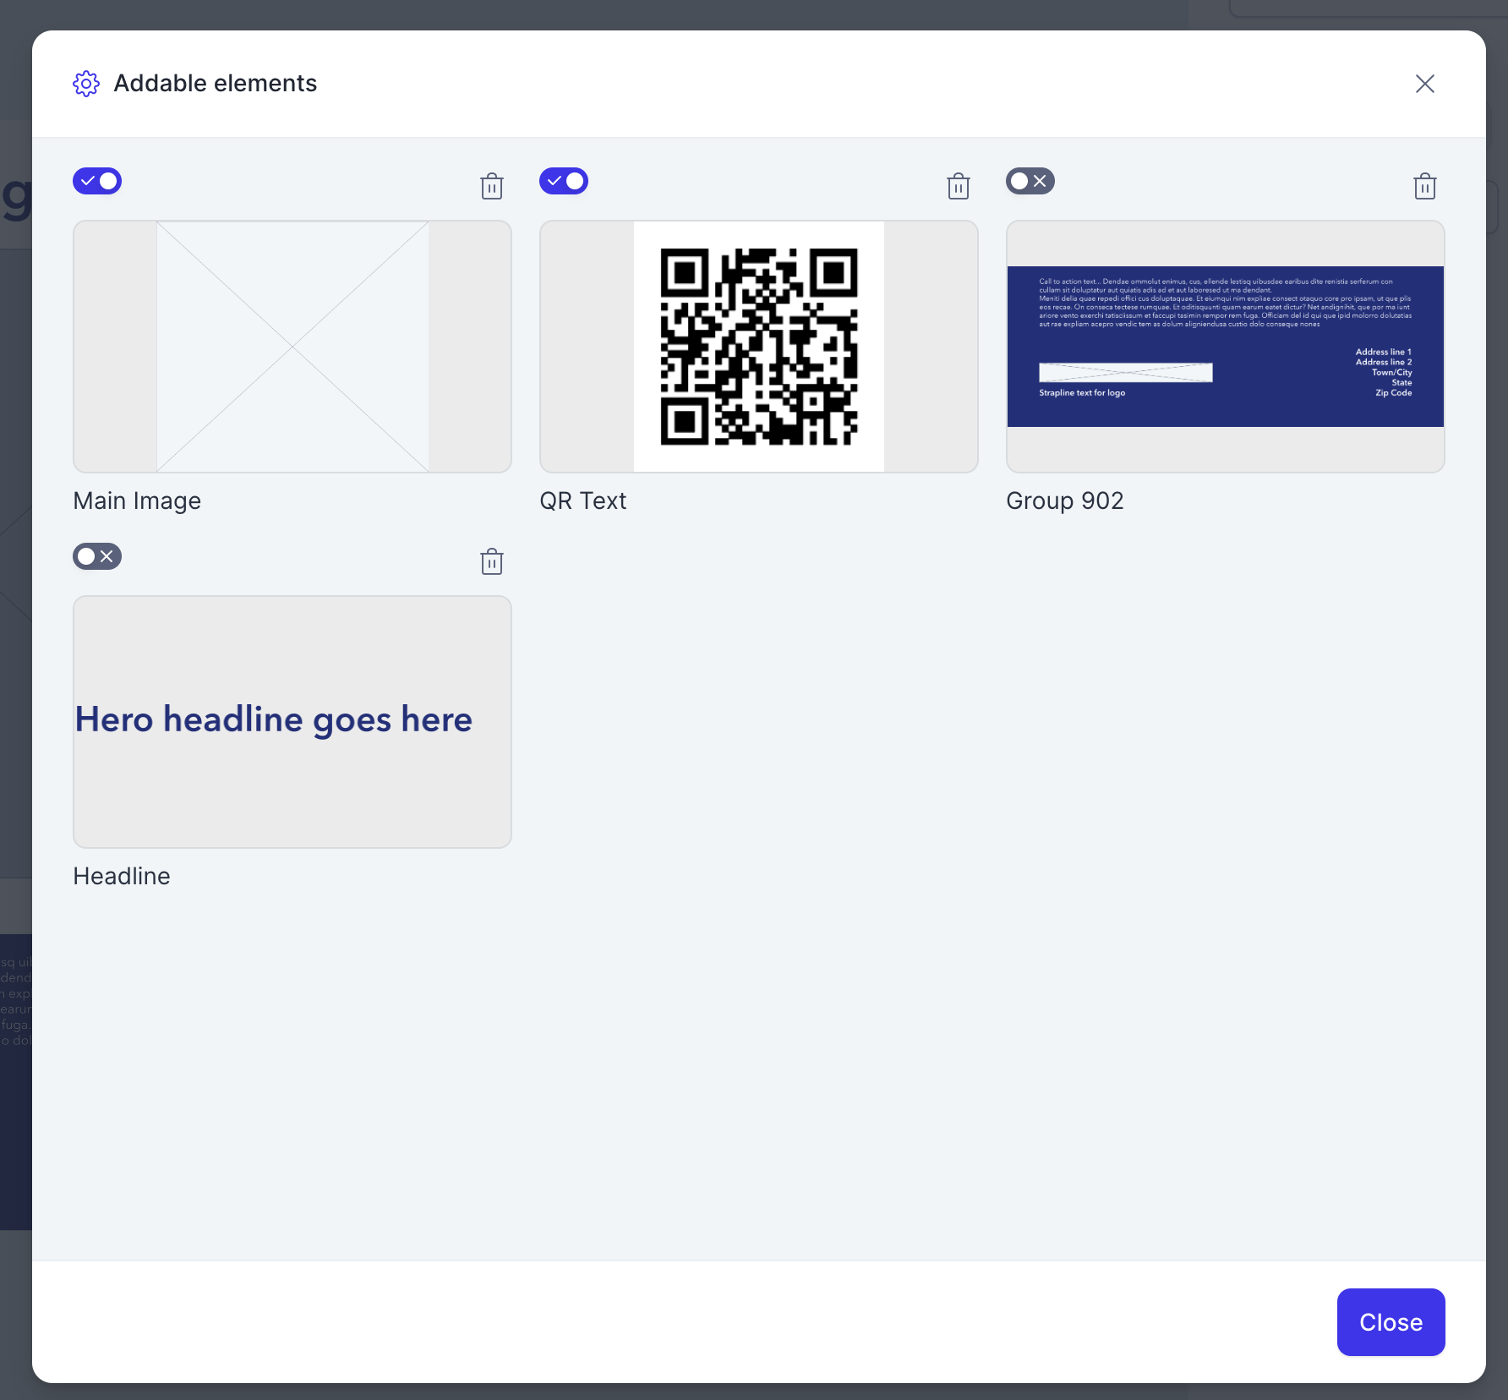1508x1400 pixels.
Task: Delete the Group 902 element via trash icon
Action: click(1425, 186)
